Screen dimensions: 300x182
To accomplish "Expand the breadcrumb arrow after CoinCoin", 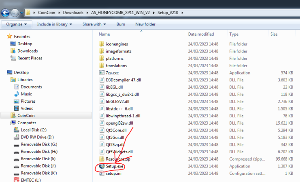I will 59,13.
